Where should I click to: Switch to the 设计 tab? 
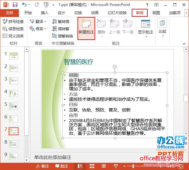[61, 13]
